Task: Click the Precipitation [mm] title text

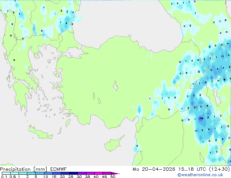Action: pyautogui.click(x=24, y=169)
